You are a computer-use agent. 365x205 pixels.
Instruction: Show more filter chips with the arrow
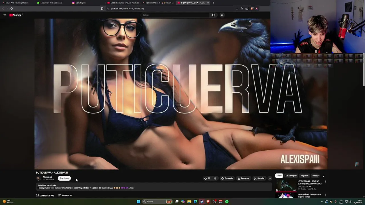[323, 176]
